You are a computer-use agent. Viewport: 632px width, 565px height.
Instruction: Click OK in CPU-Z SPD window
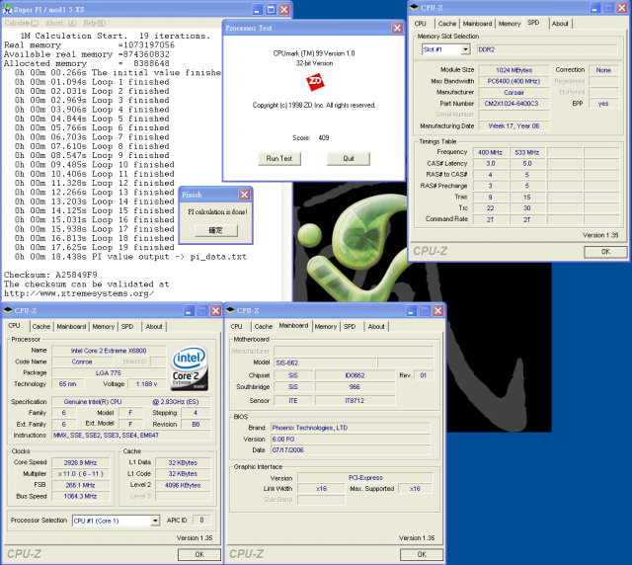point(605,252)
